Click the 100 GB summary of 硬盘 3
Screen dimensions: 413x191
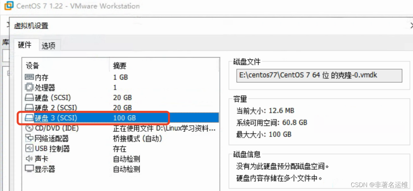coord(124,118)
